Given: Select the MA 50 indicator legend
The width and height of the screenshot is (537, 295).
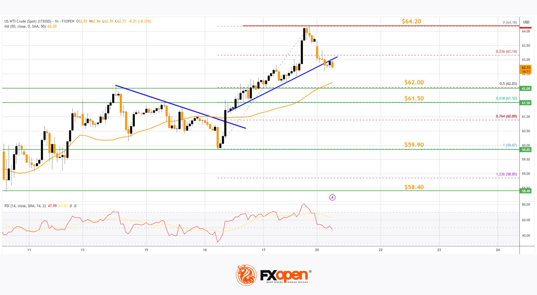Looking at the screenshot, I should (25, 26).
